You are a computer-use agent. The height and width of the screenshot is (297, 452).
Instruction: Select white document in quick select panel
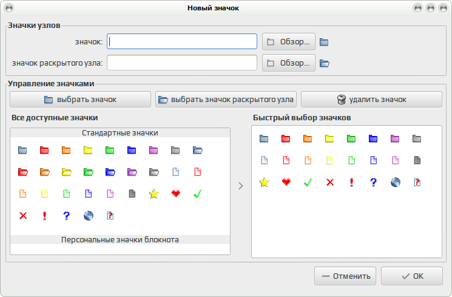[265, 160]
